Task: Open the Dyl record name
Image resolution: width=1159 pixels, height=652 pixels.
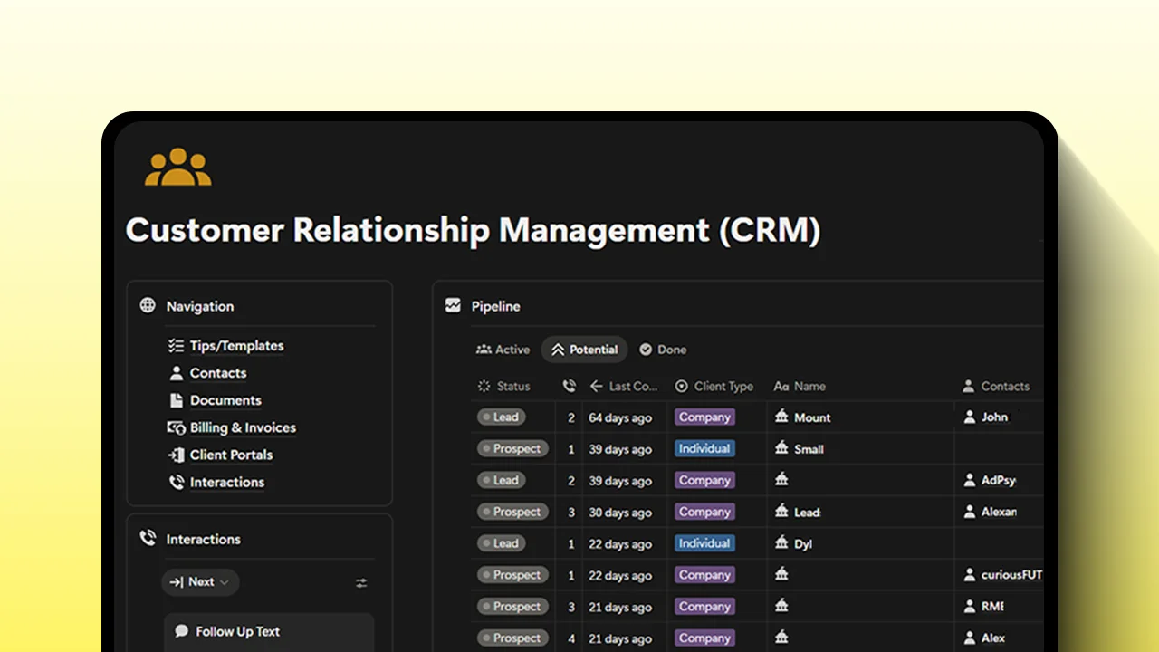Action: tap(803, 544)
